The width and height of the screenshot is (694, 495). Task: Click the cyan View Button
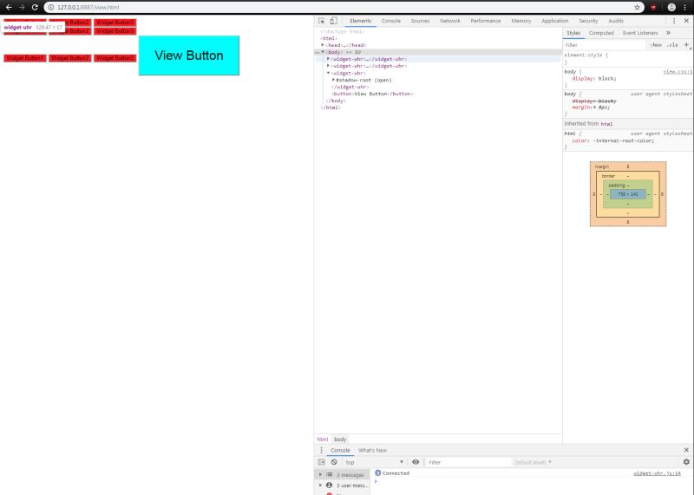click(189, 55)
